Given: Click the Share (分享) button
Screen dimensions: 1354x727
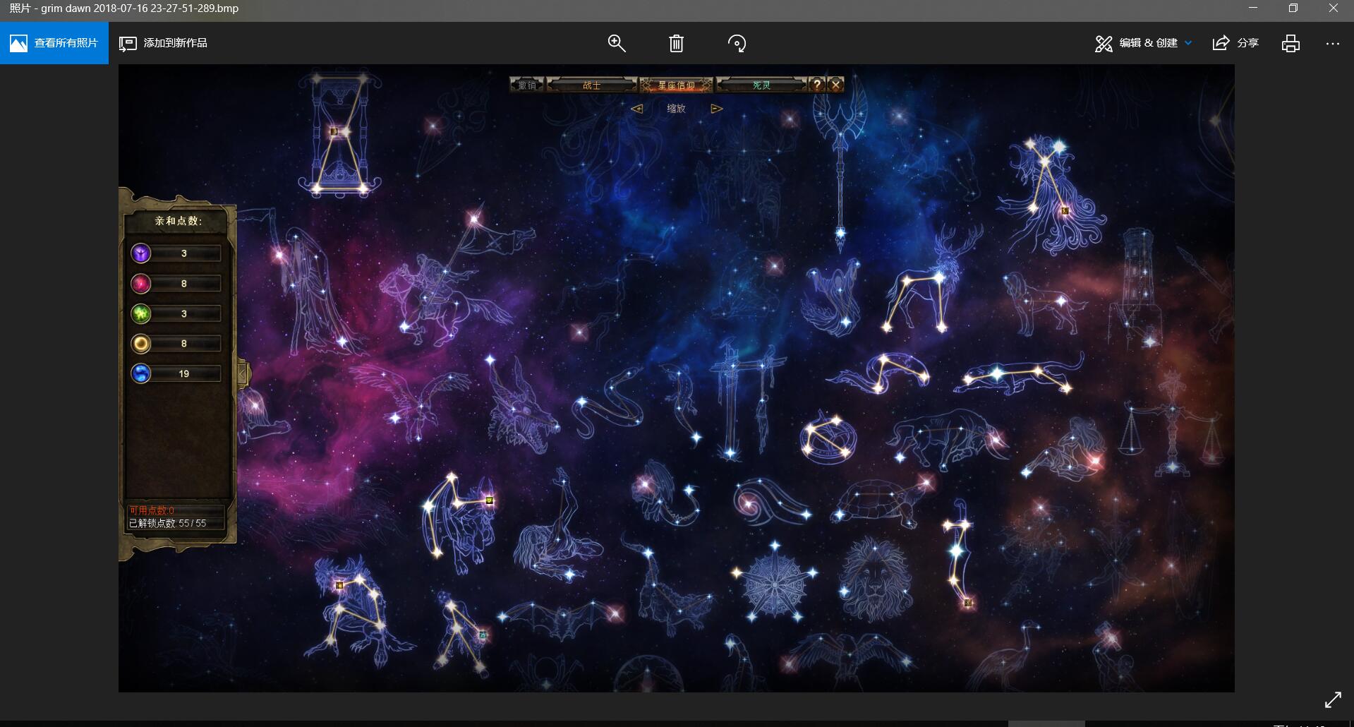Looking at the screenshot, I should (1235, 43).
